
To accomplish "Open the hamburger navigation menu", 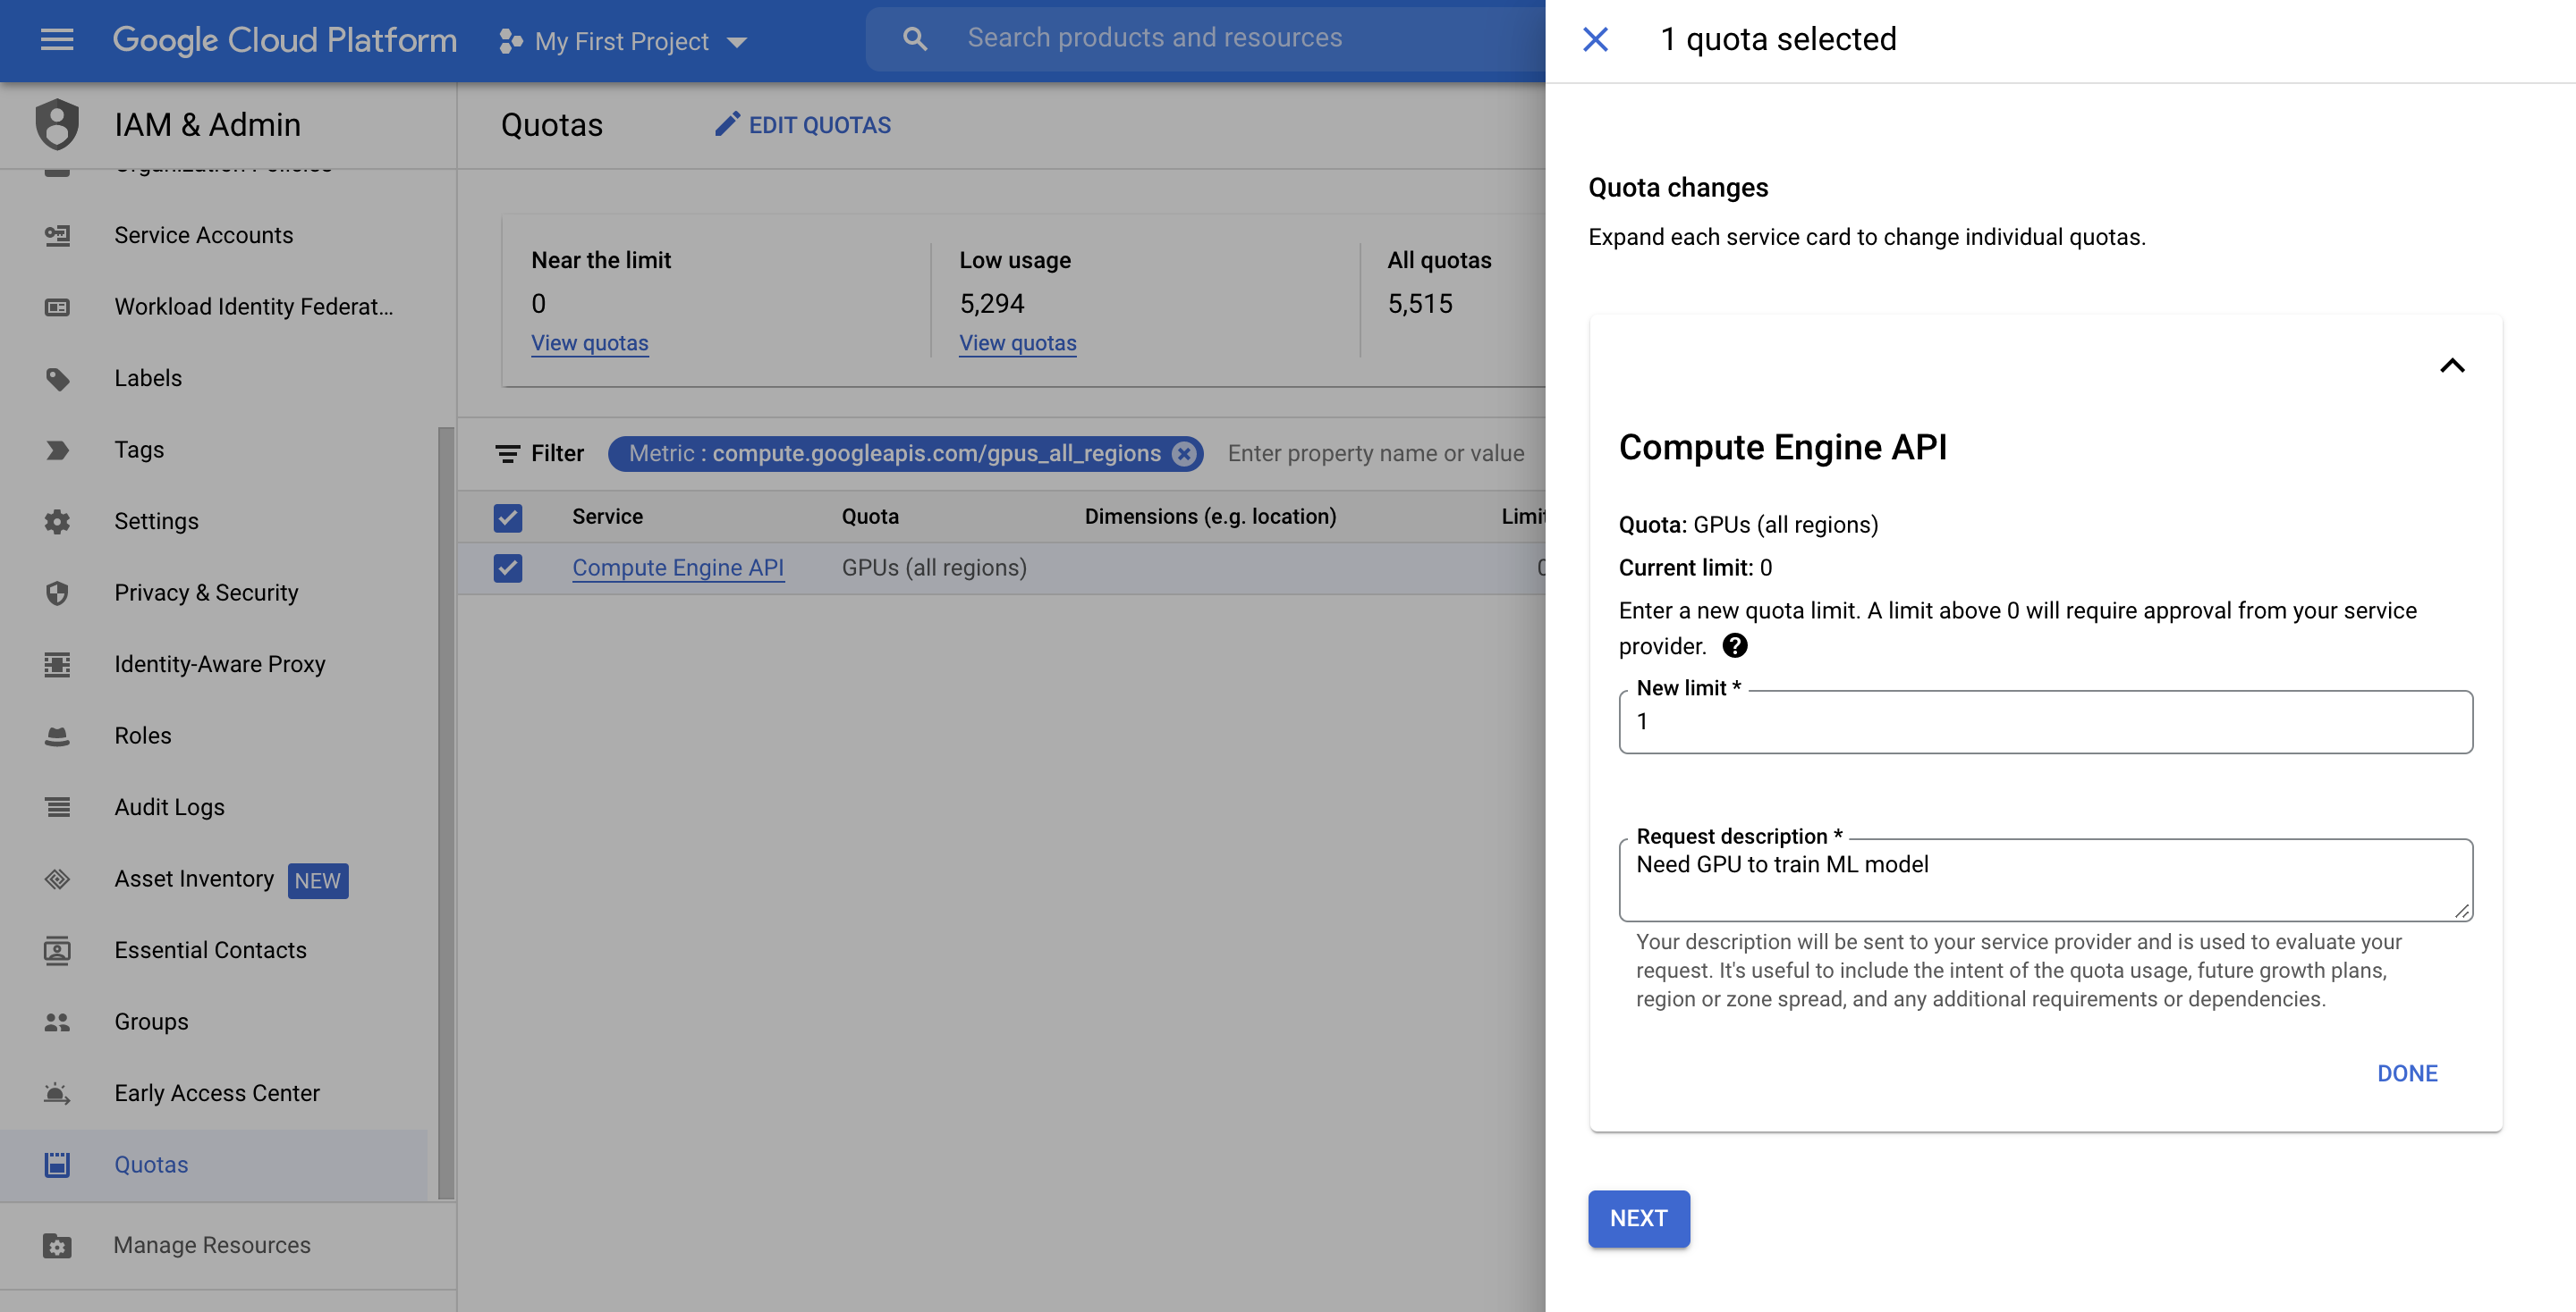I will pos(57,40).
